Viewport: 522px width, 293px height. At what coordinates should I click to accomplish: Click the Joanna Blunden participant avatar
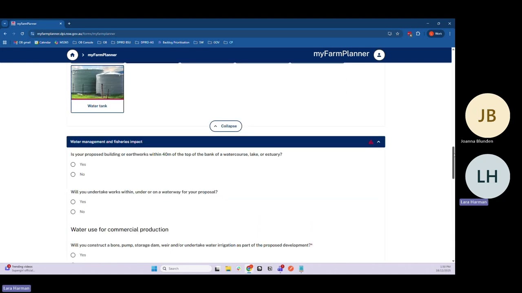click(487, 116)
